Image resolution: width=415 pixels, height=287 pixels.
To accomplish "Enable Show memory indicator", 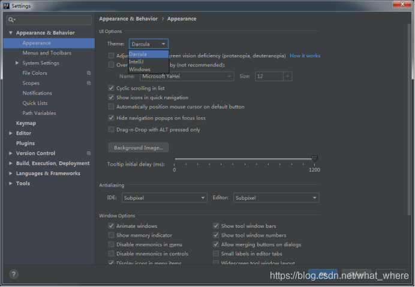I will click(111, 236).
